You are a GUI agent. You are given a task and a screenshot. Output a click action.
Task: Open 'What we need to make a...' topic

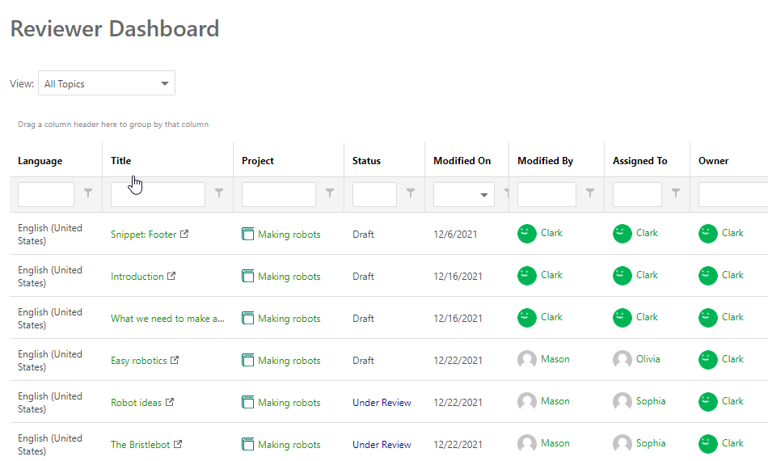click(167, 319)
